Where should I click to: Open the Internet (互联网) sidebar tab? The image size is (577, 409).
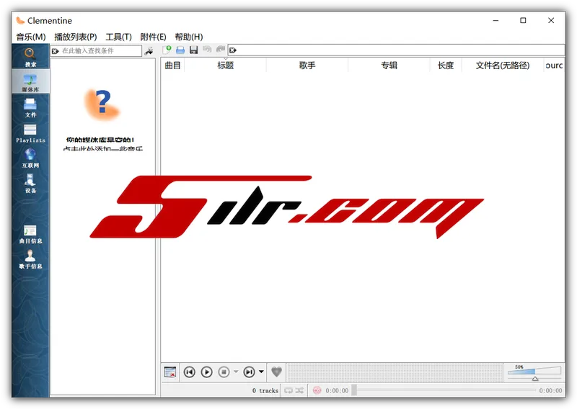coord(30,158)
